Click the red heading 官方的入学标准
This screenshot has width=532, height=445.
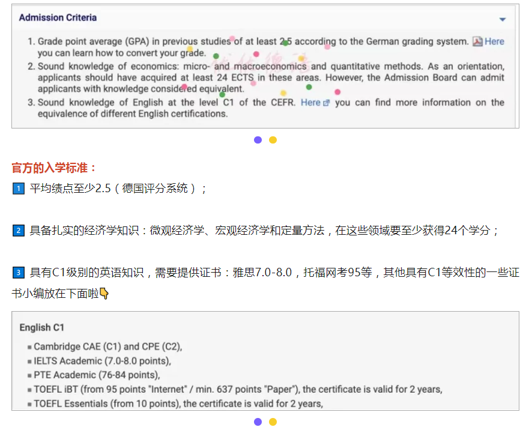(53, 168)
